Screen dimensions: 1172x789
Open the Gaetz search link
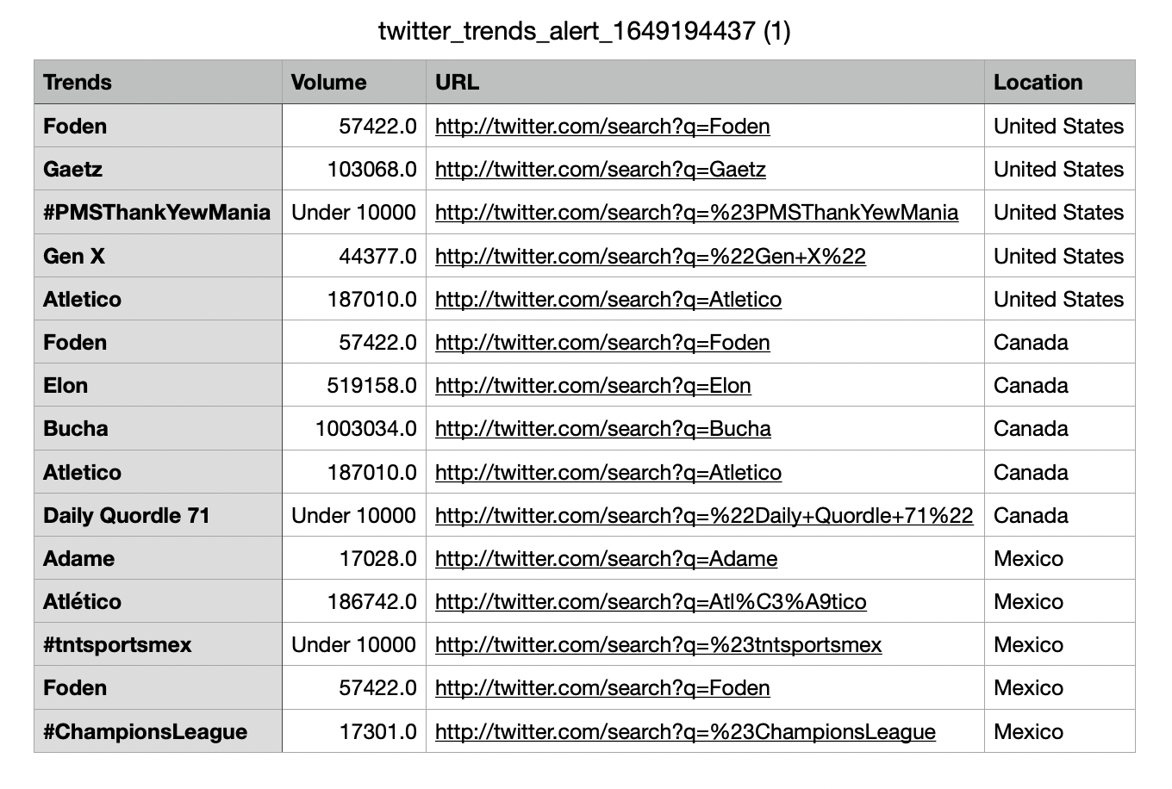point(600,170)
